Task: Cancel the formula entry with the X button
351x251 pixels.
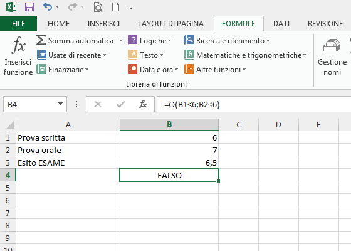Action: coord(98,104)
